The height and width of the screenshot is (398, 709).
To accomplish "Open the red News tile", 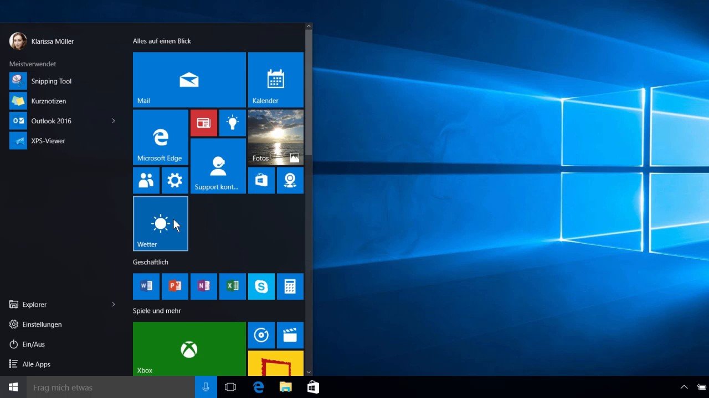I will coord(203,123).
